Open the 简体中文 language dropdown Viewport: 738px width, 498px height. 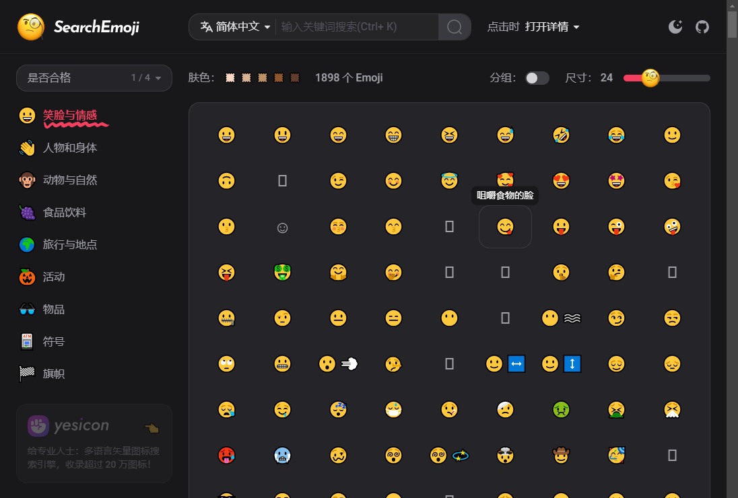point(235,27)
